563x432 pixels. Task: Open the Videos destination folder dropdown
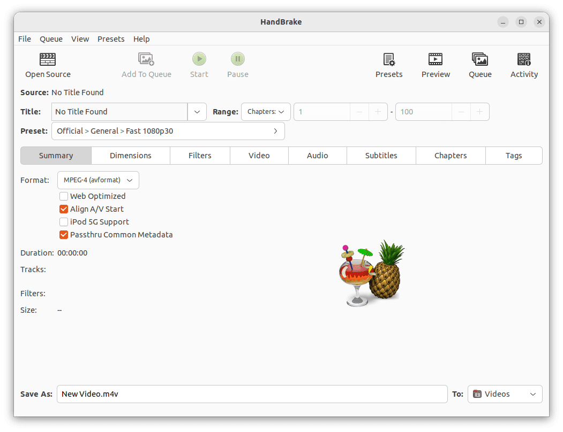click(x=505, y=394)
